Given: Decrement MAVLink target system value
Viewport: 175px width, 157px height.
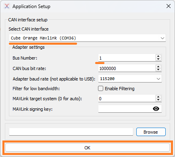Looking at the screenshot, I should 158,100.
